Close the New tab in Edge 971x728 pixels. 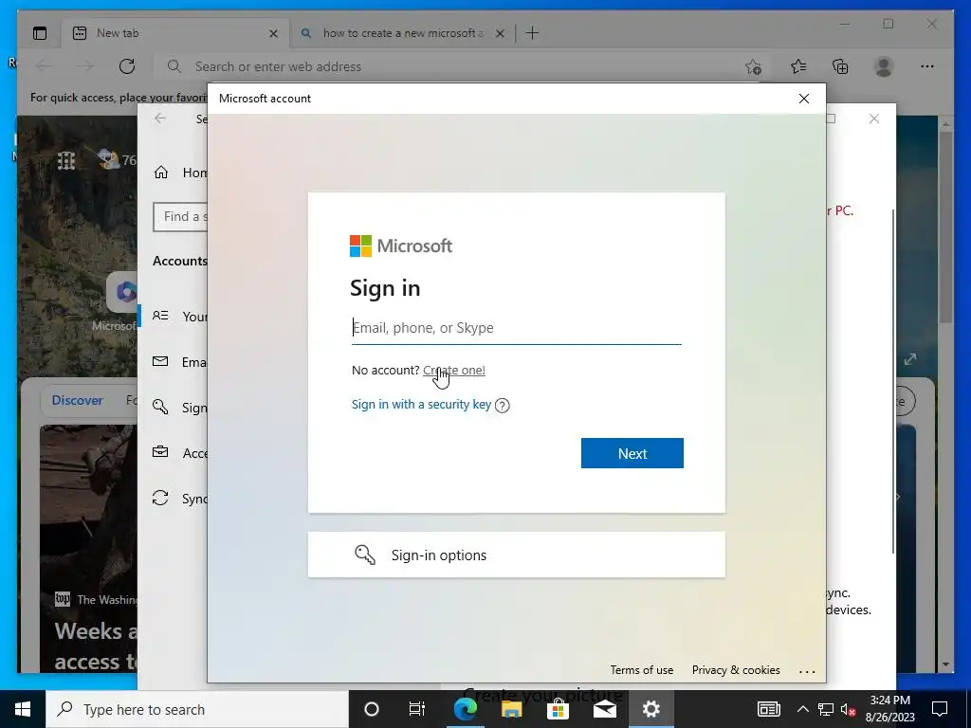273,33
